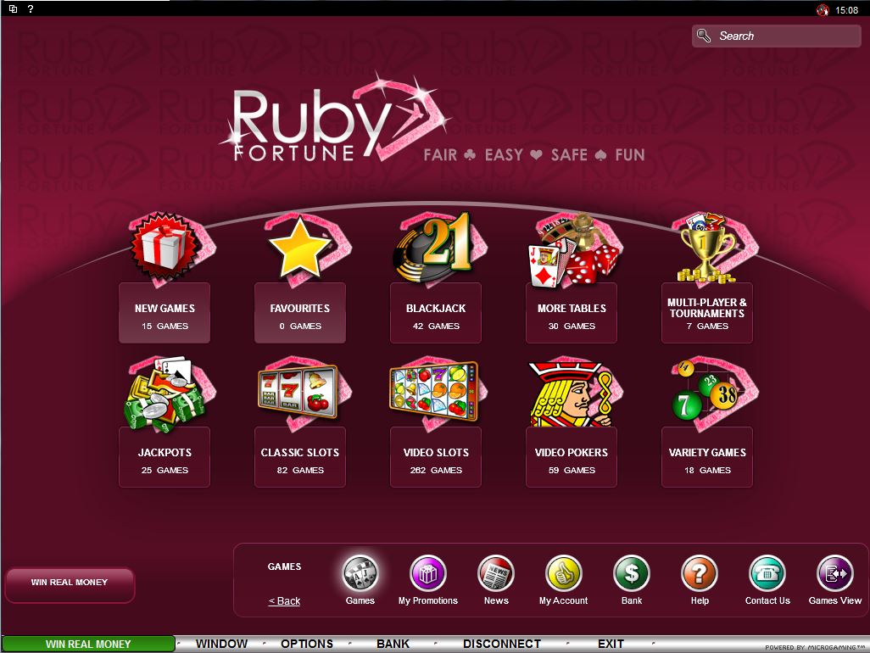Viewport: 870px width, 653px height.
Task: Open the Options menu
Action: [307, 644]
